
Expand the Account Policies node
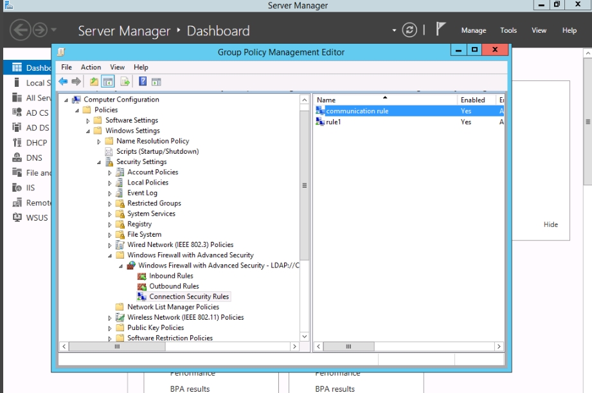coord(110,172)
